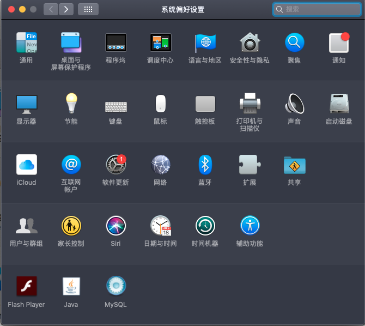This screenshot has width=365, height=326.
Task: Open 软件更新 with the update badge
Action: (x=116, y=165)
